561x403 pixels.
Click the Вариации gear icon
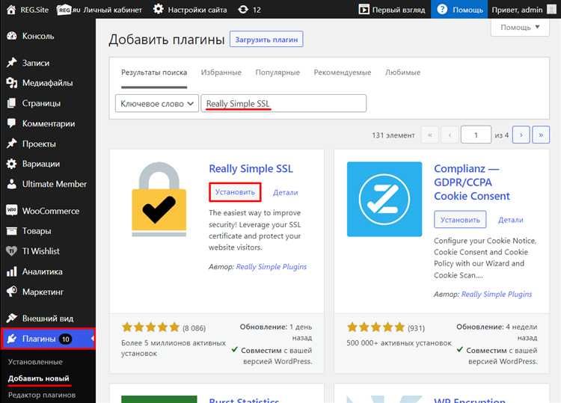click(x=12, y=164)
